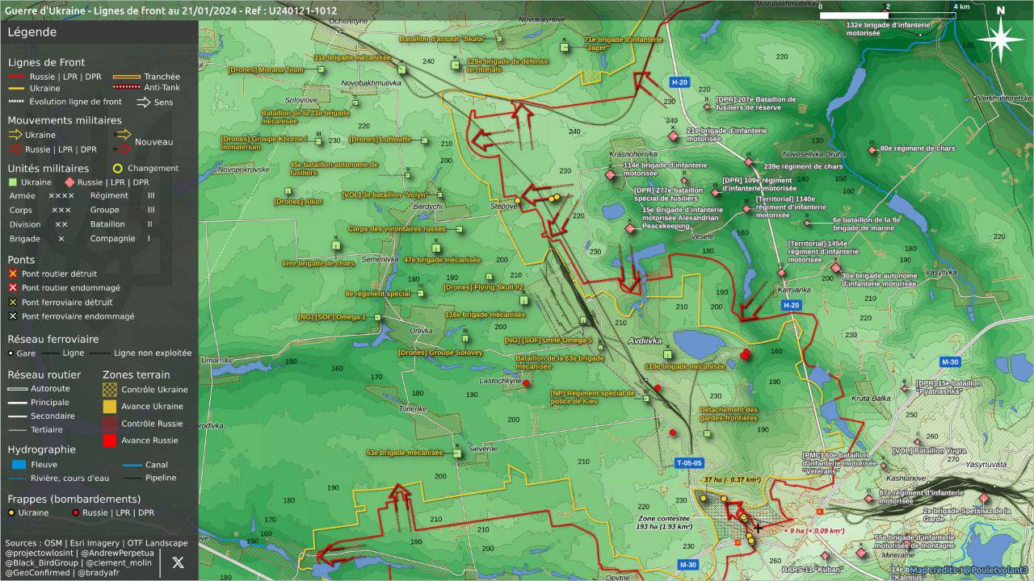Click the Stepove village label
Screen dimensions: 1034x581
pyautogui.click(x=504, y=207)
